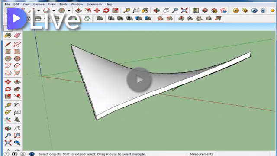
Task: Click Move in the top toolbar
Action: point(97,10)
